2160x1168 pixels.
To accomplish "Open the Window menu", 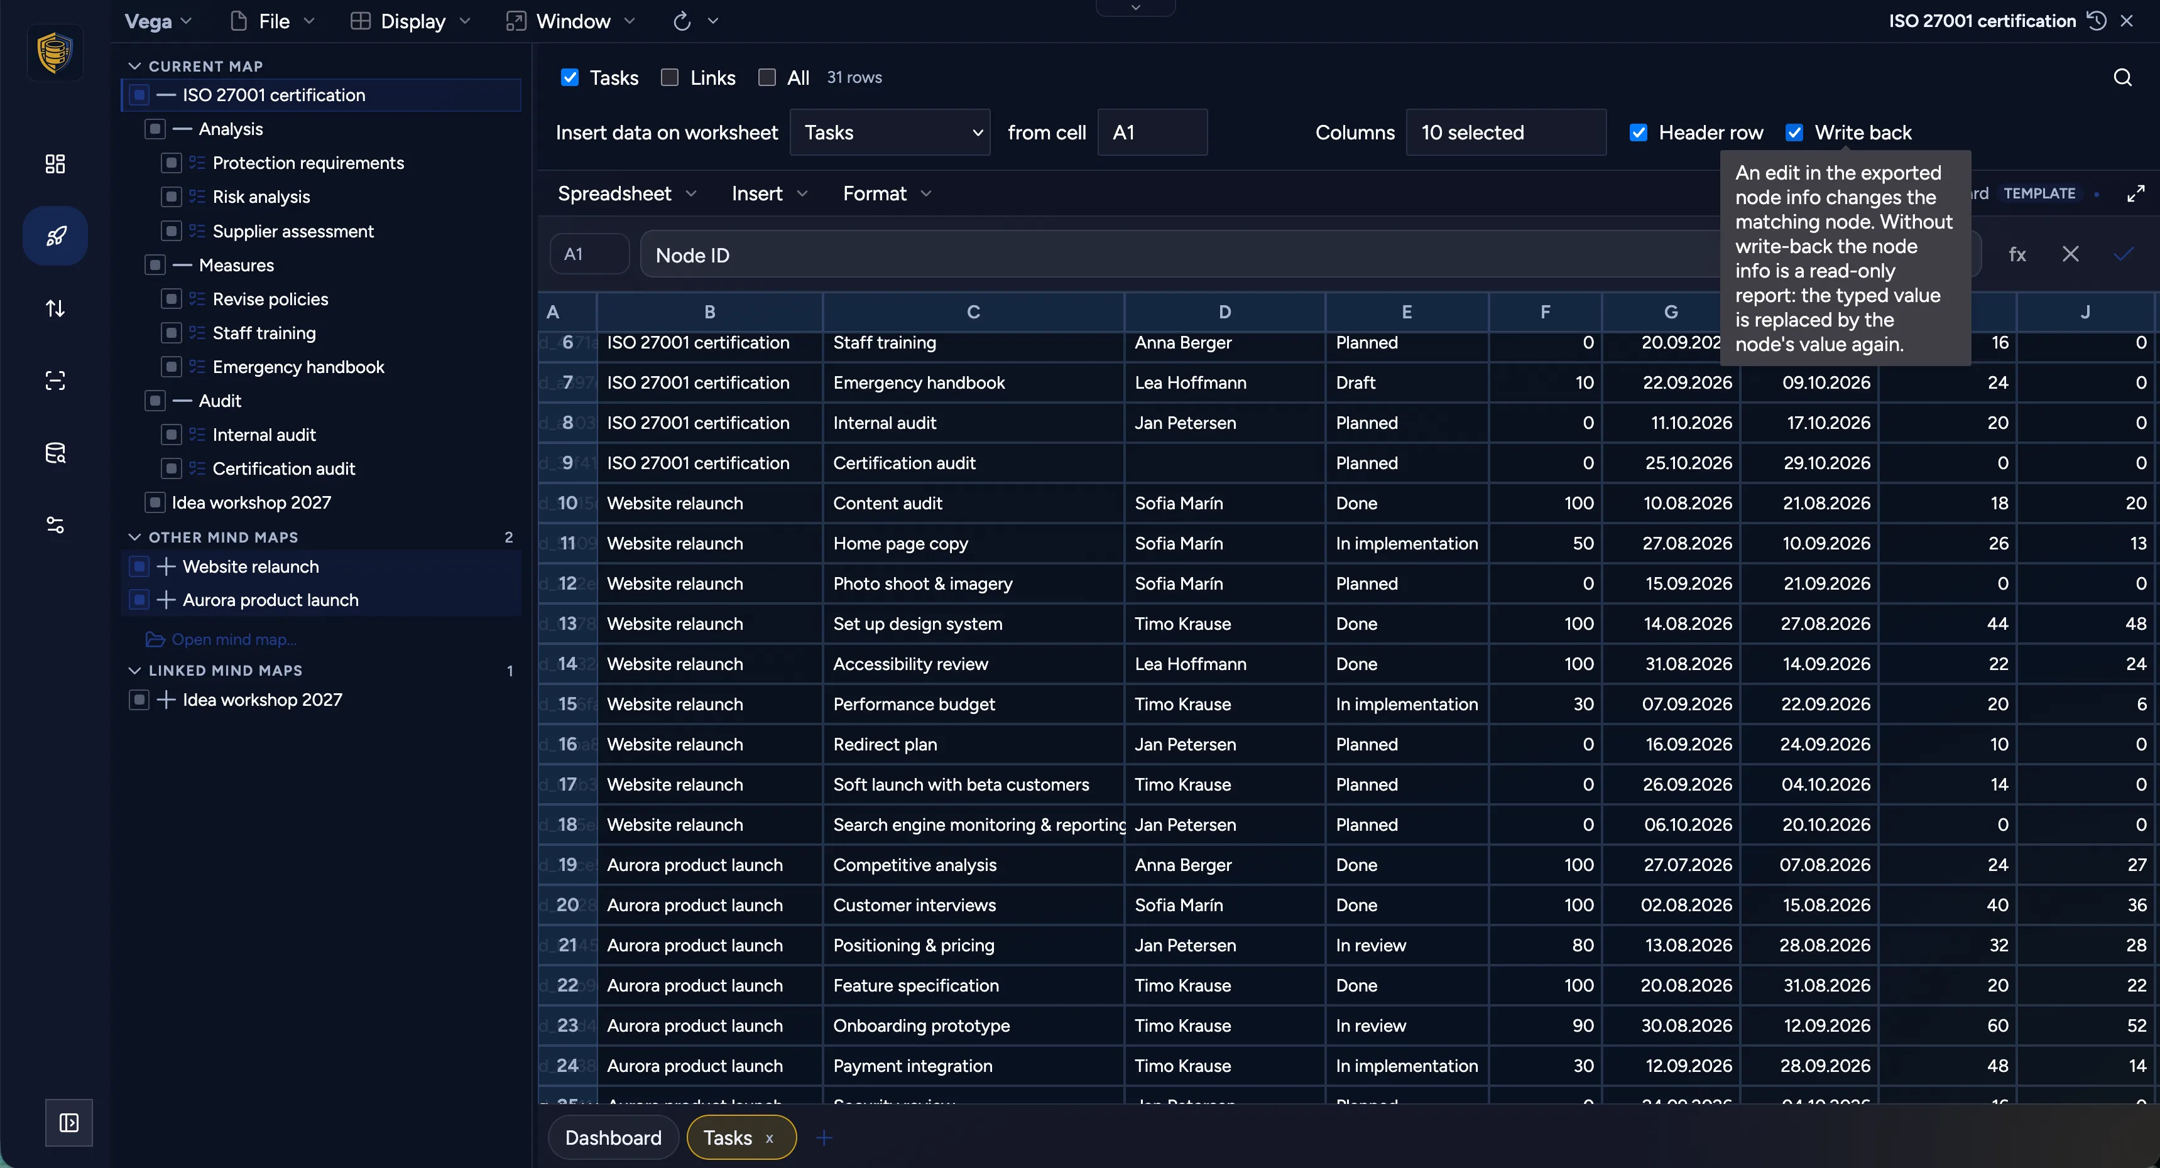I will (571, 21).
